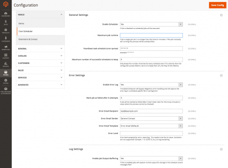Open the System sidebar icon
The image size is (228, 168).
point(6,81)
